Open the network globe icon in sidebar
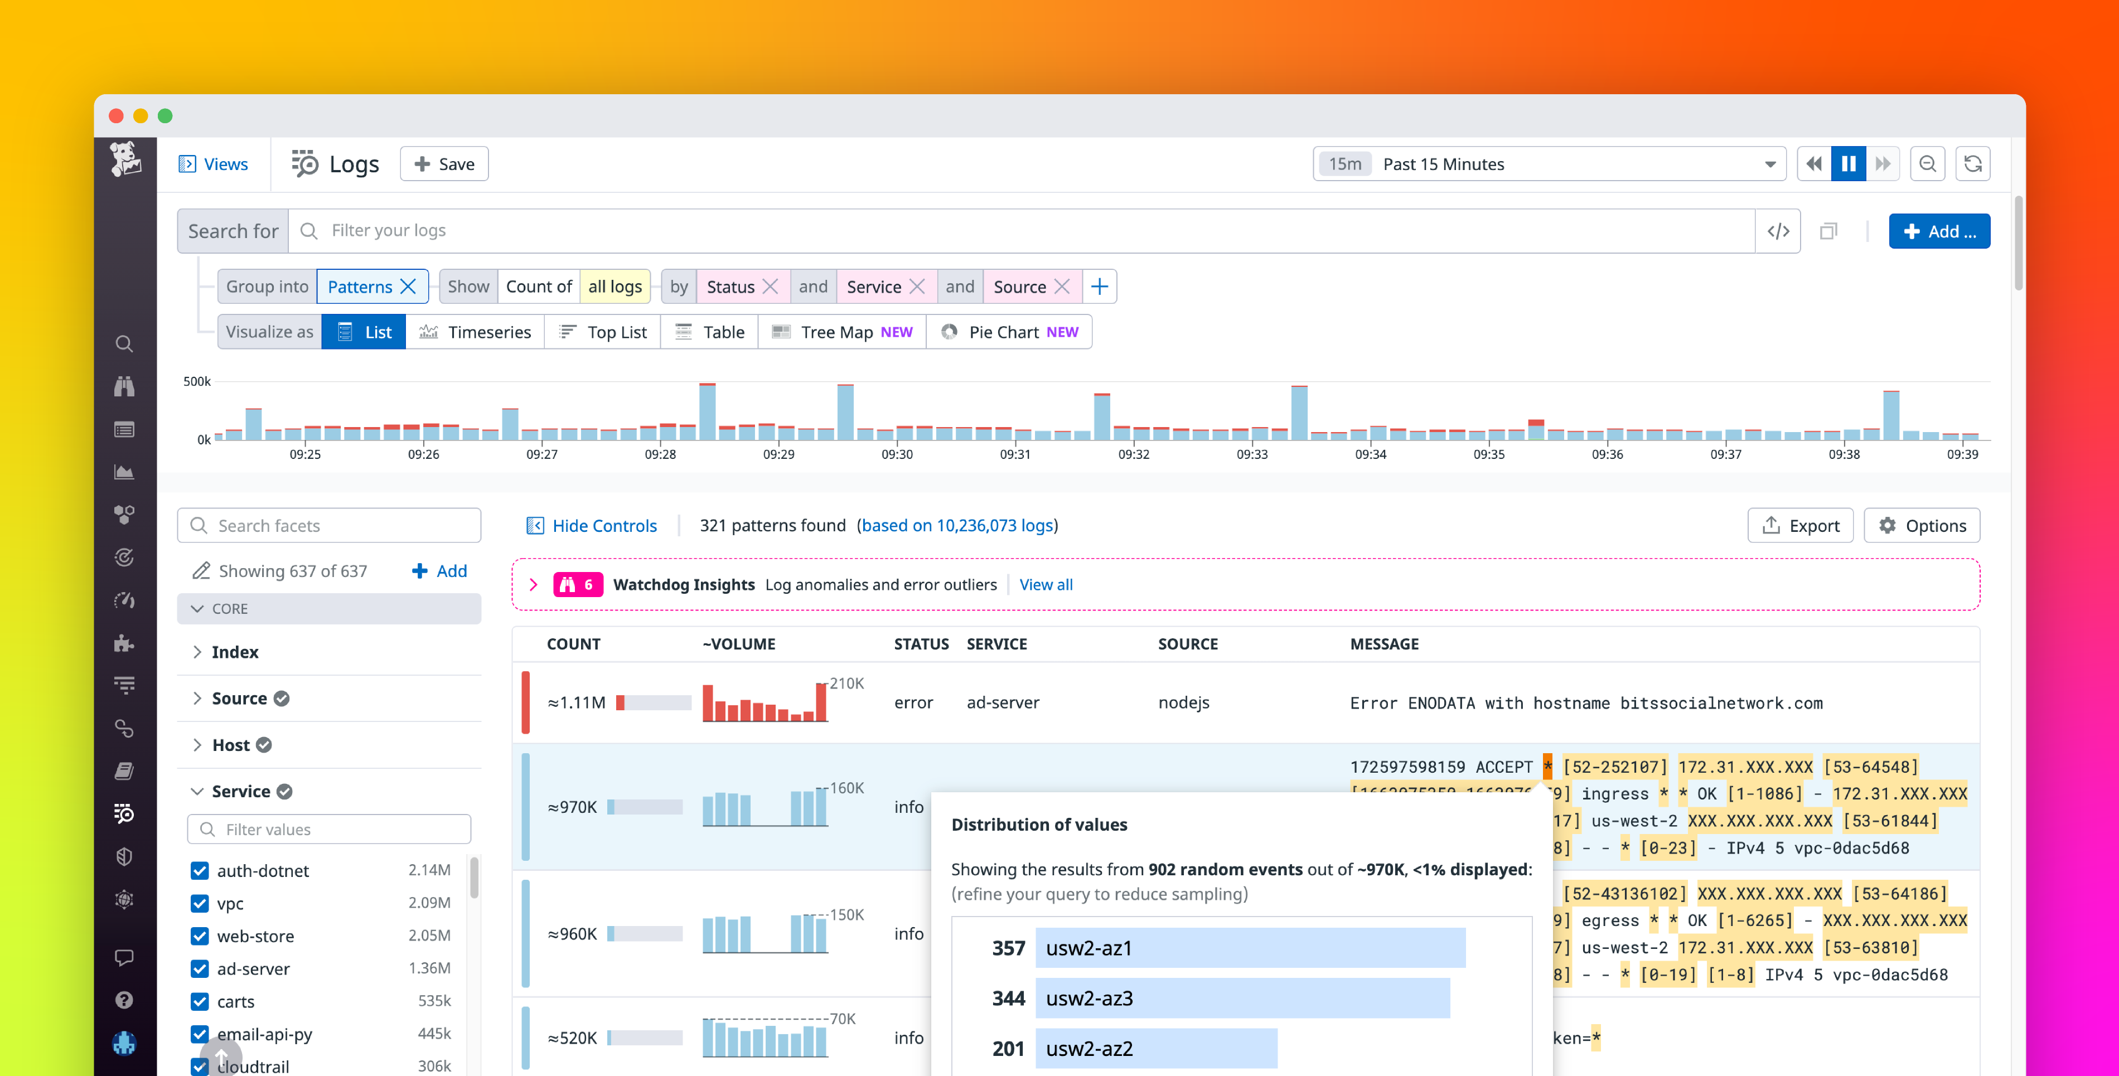The width and height of the screenshot is (2119, 1076). (x=124, y=899)
